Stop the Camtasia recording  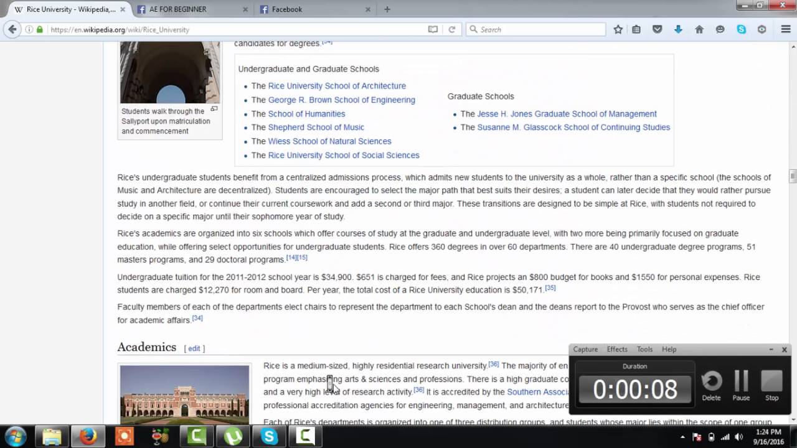tap(771, 386)
